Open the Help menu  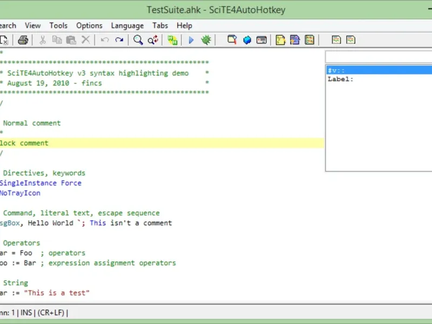[184, 25]
